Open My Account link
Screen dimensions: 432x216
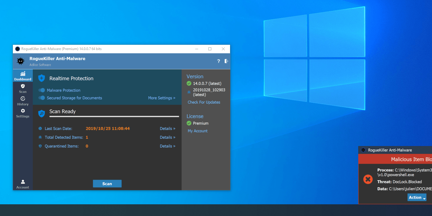[198, 131]
